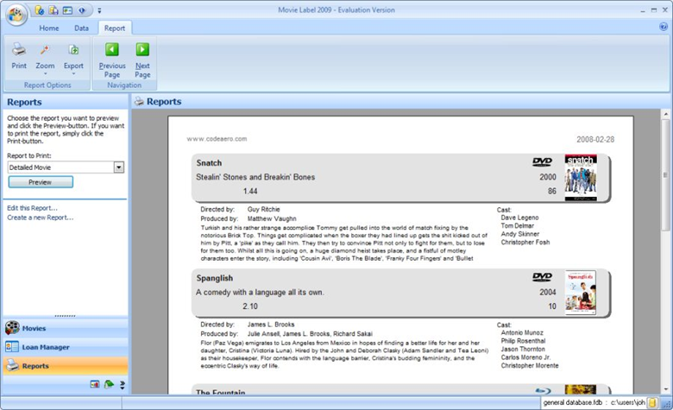The image size is (673, 410).
Task: Click the fourth quick access toolbar icon
Action: [x=82, y=10]
